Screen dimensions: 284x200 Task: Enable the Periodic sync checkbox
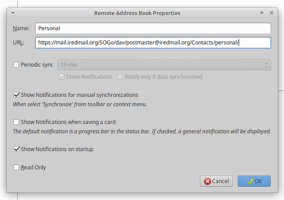point(16,65)
